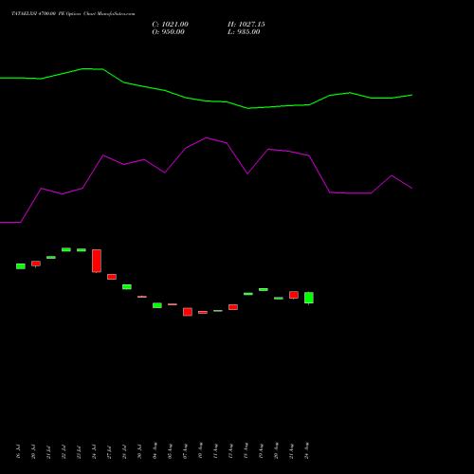Viewport: 474px width, 474px height.
Task: Select the 04 Aug date label
Action: tap(155, 450)
